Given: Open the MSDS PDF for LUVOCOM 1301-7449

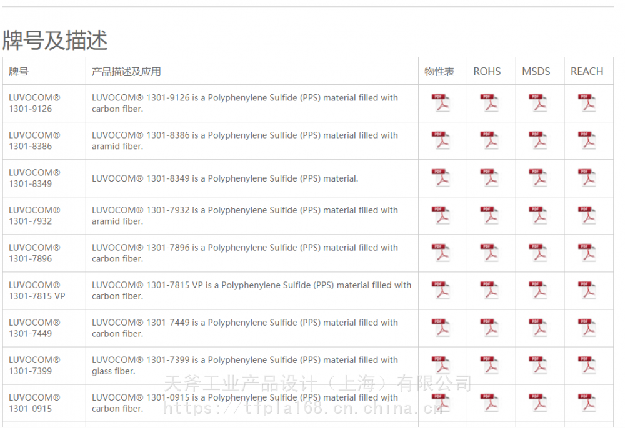Looking at the screenshot, I should coord(538,328).
